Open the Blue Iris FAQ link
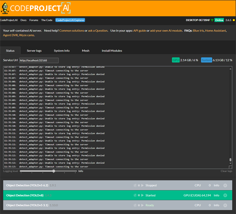 pos(198,31)
